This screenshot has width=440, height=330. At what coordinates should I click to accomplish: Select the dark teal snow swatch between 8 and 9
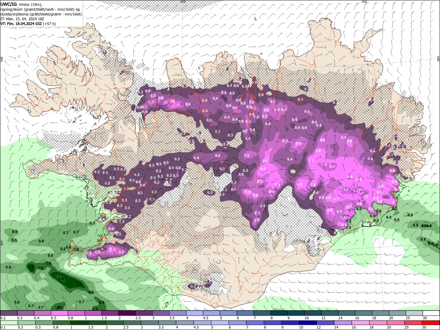279,313
